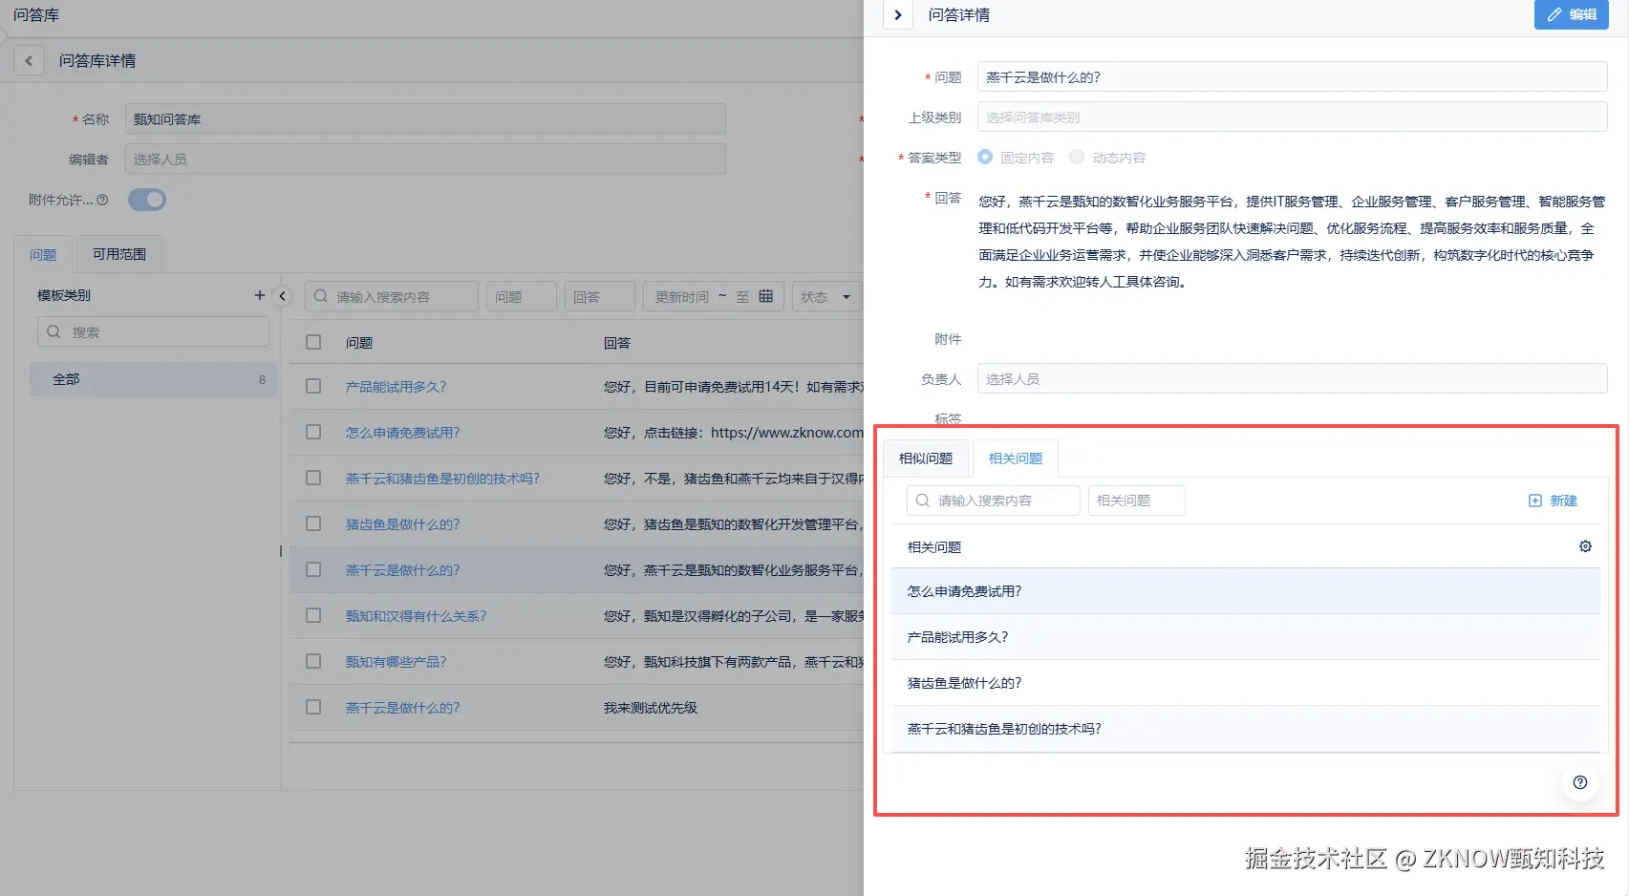This screenshot has width=1629, height=896.
Task: Open the 上级类别 category selector
Action: (1292, 117)
